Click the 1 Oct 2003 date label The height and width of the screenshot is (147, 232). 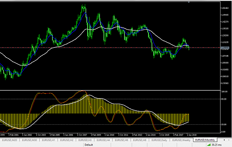click(41, 135)
